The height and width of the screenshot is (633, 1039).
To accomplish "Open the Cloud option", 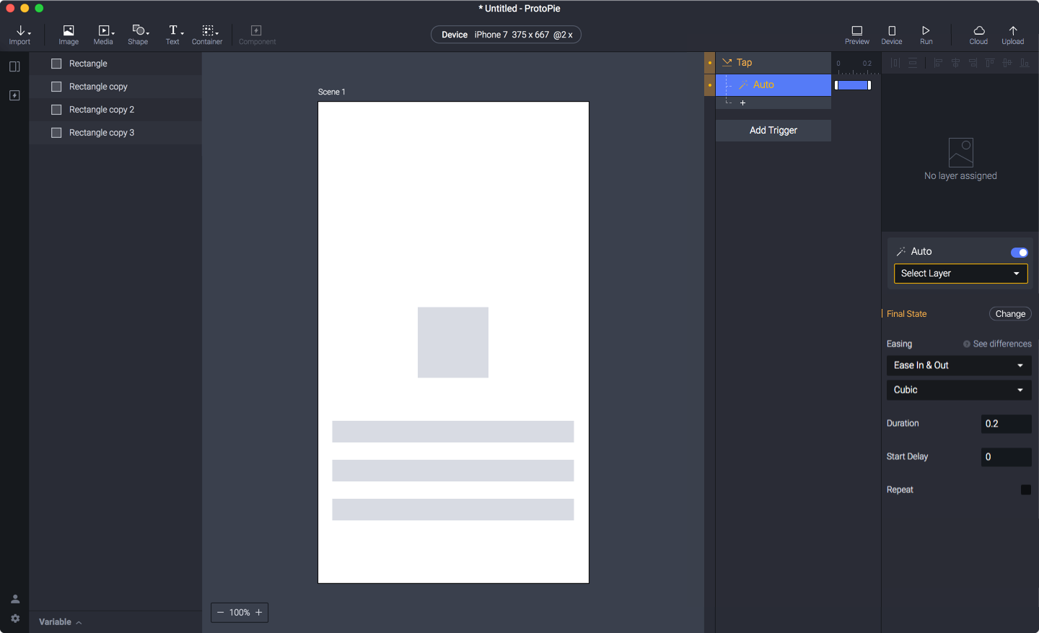I will pyautogui.click(x=979, y=34).
